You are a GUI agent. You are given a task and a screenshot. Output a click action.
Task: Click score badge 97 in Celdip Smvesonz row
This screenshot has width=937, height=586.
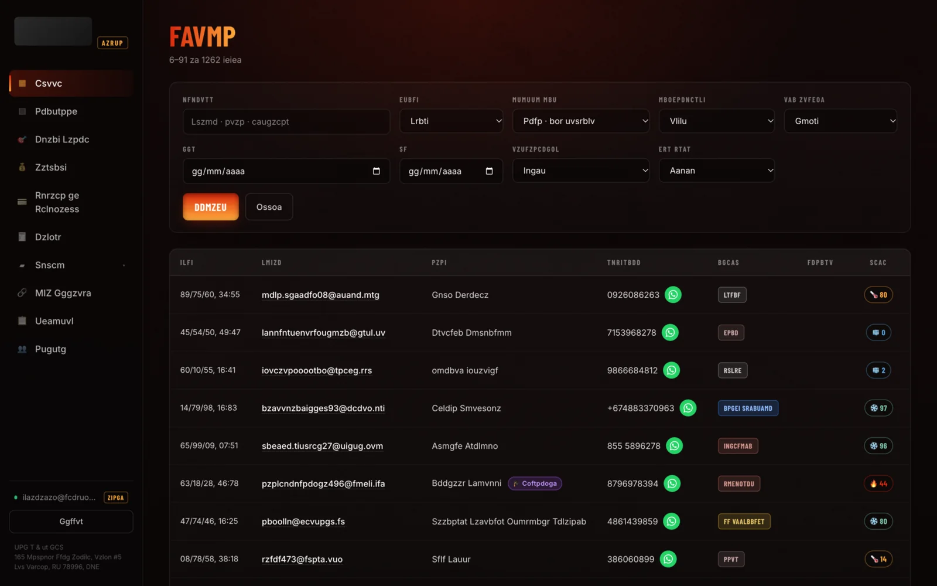[878, 408]
